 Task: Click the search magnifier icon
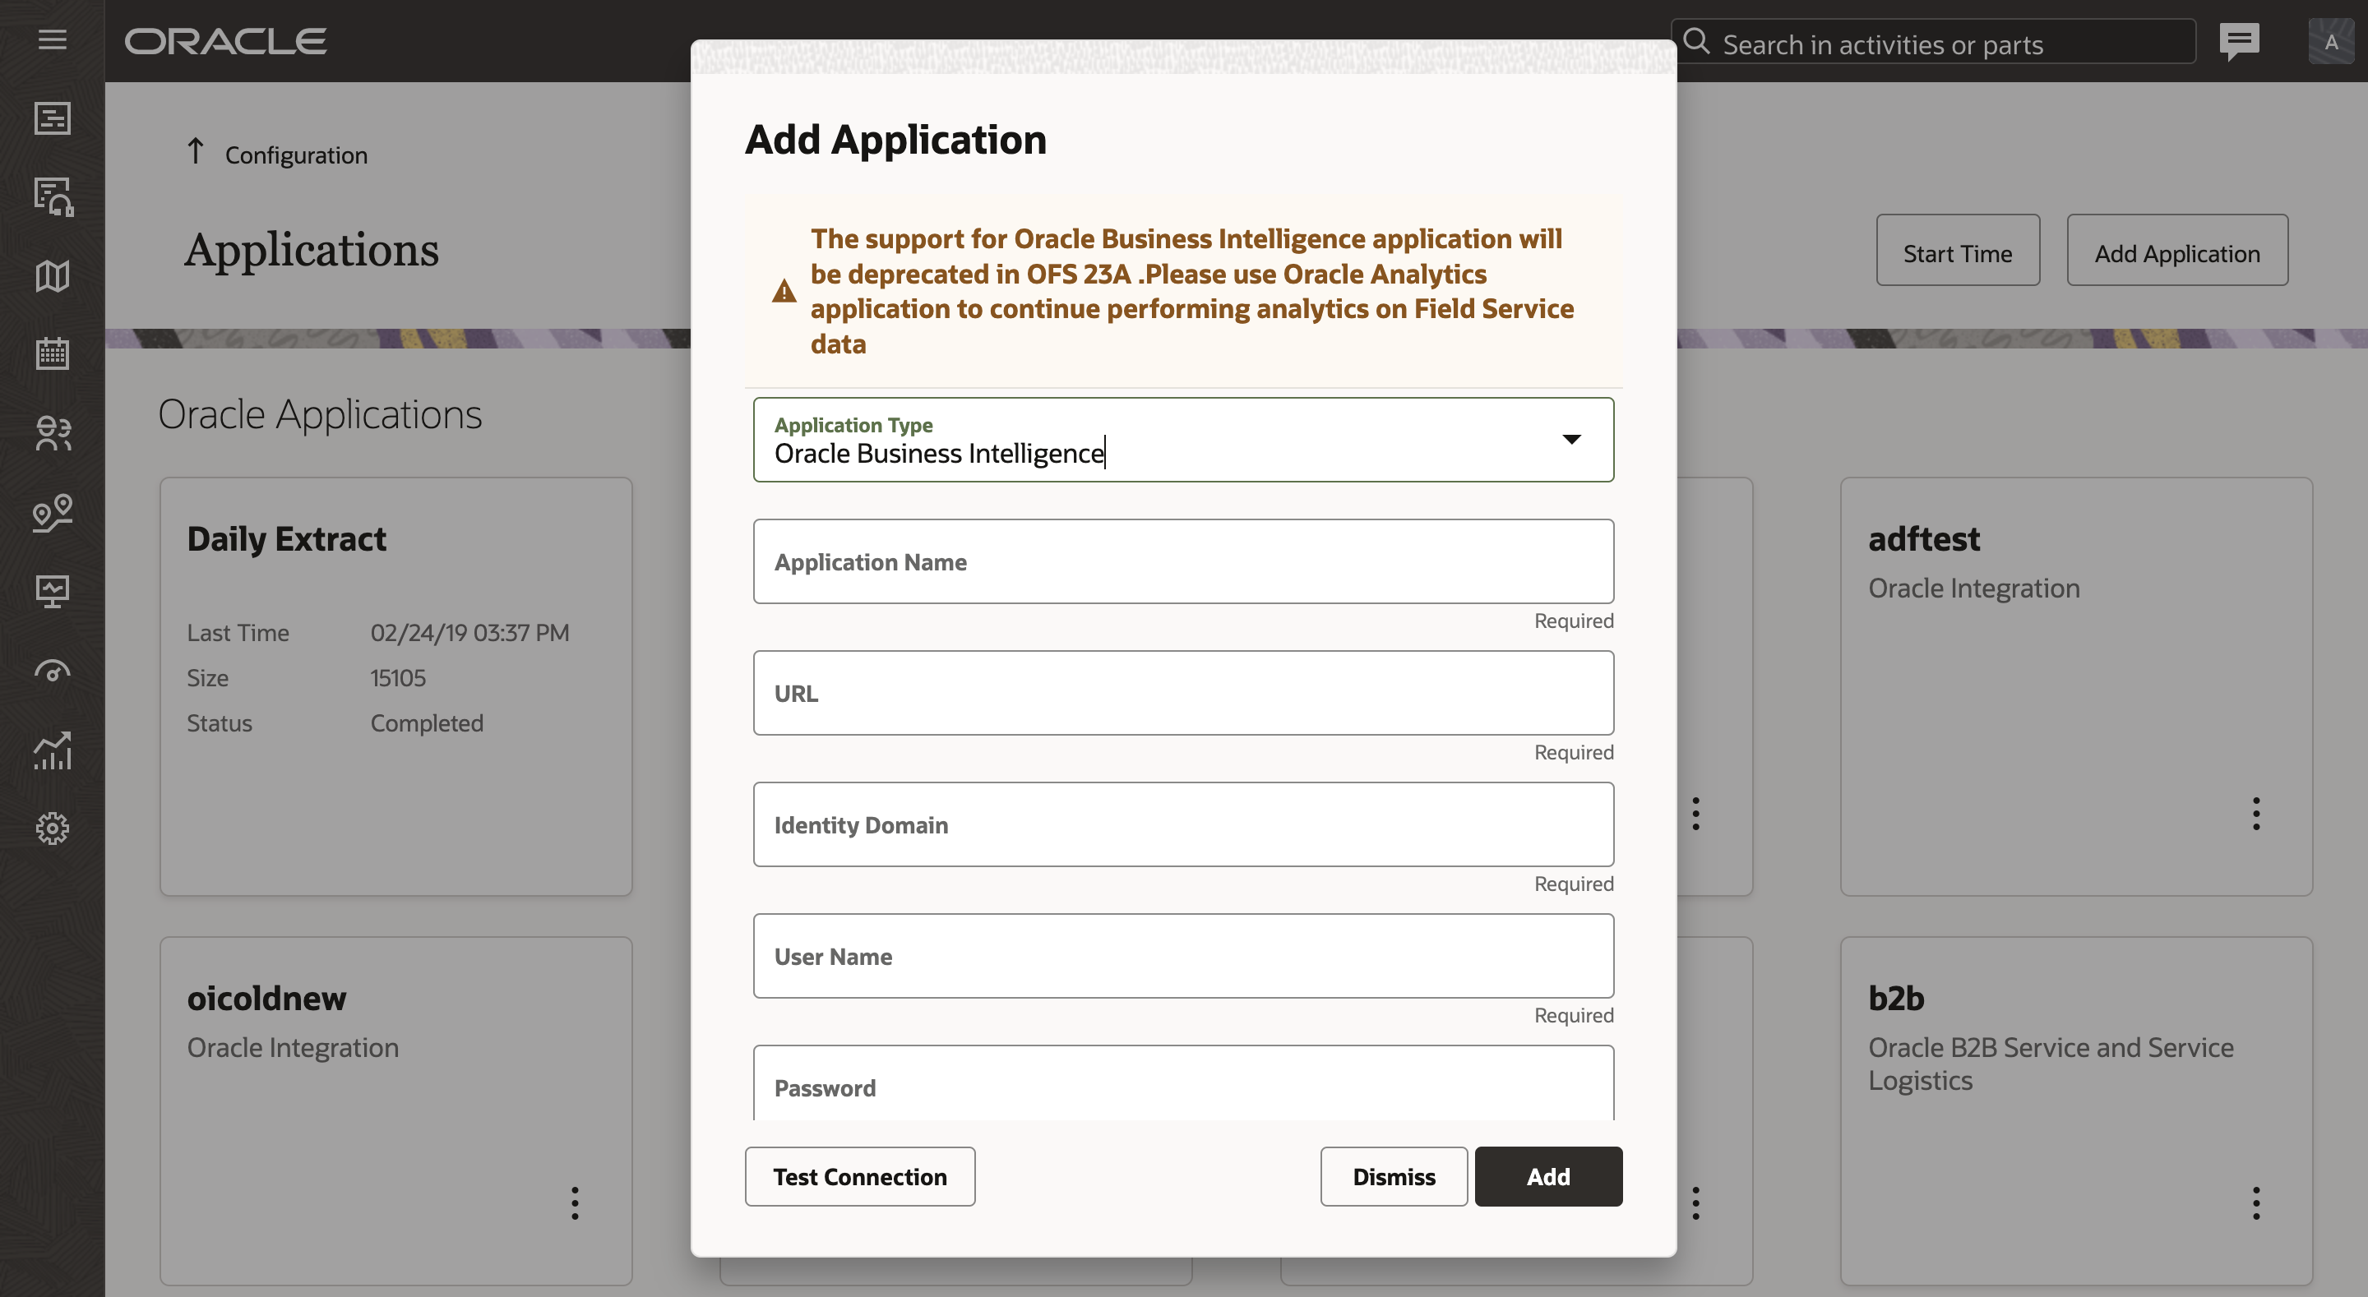[x=1696, y=41]
